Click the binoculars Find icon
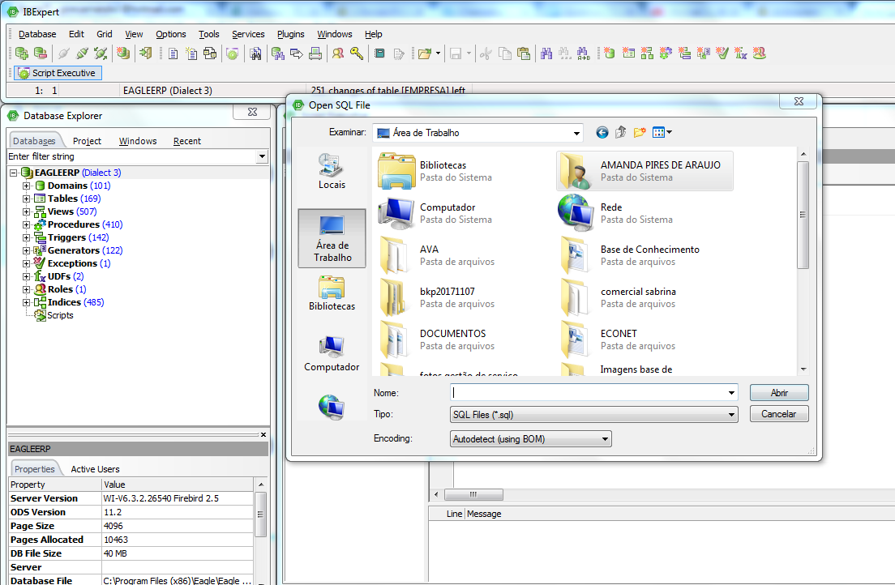Image resolution: width=895 pixels, height=585 pixels. [x=546, y=53]
